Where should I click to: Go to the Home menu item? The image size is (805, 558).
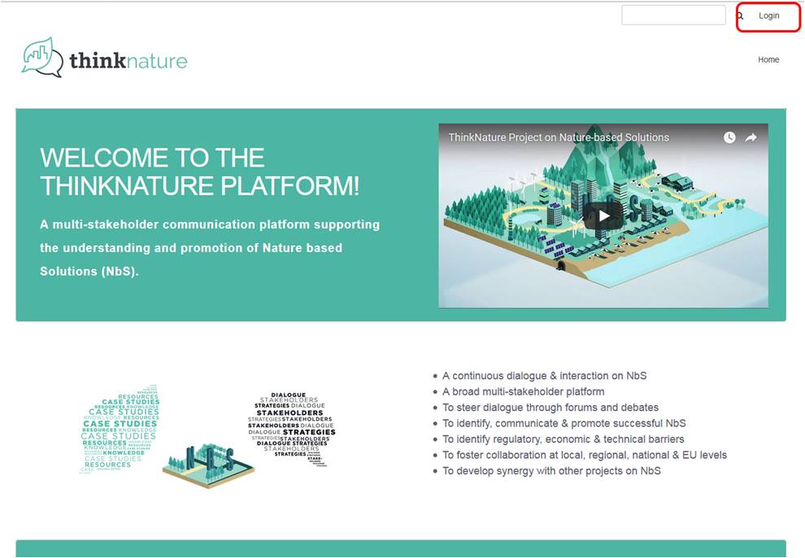click(768, 59)
